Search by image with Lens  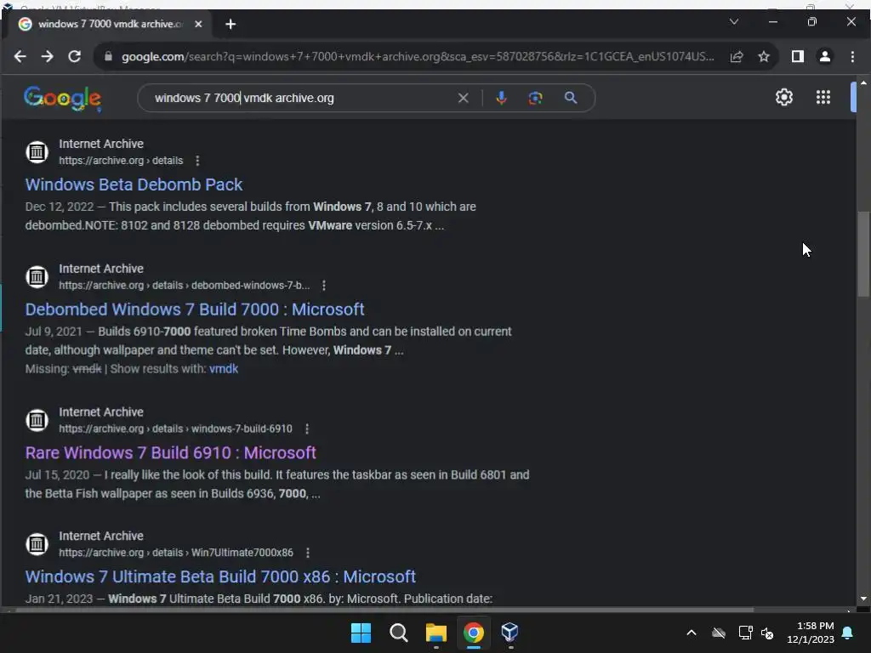pos(535,99)
